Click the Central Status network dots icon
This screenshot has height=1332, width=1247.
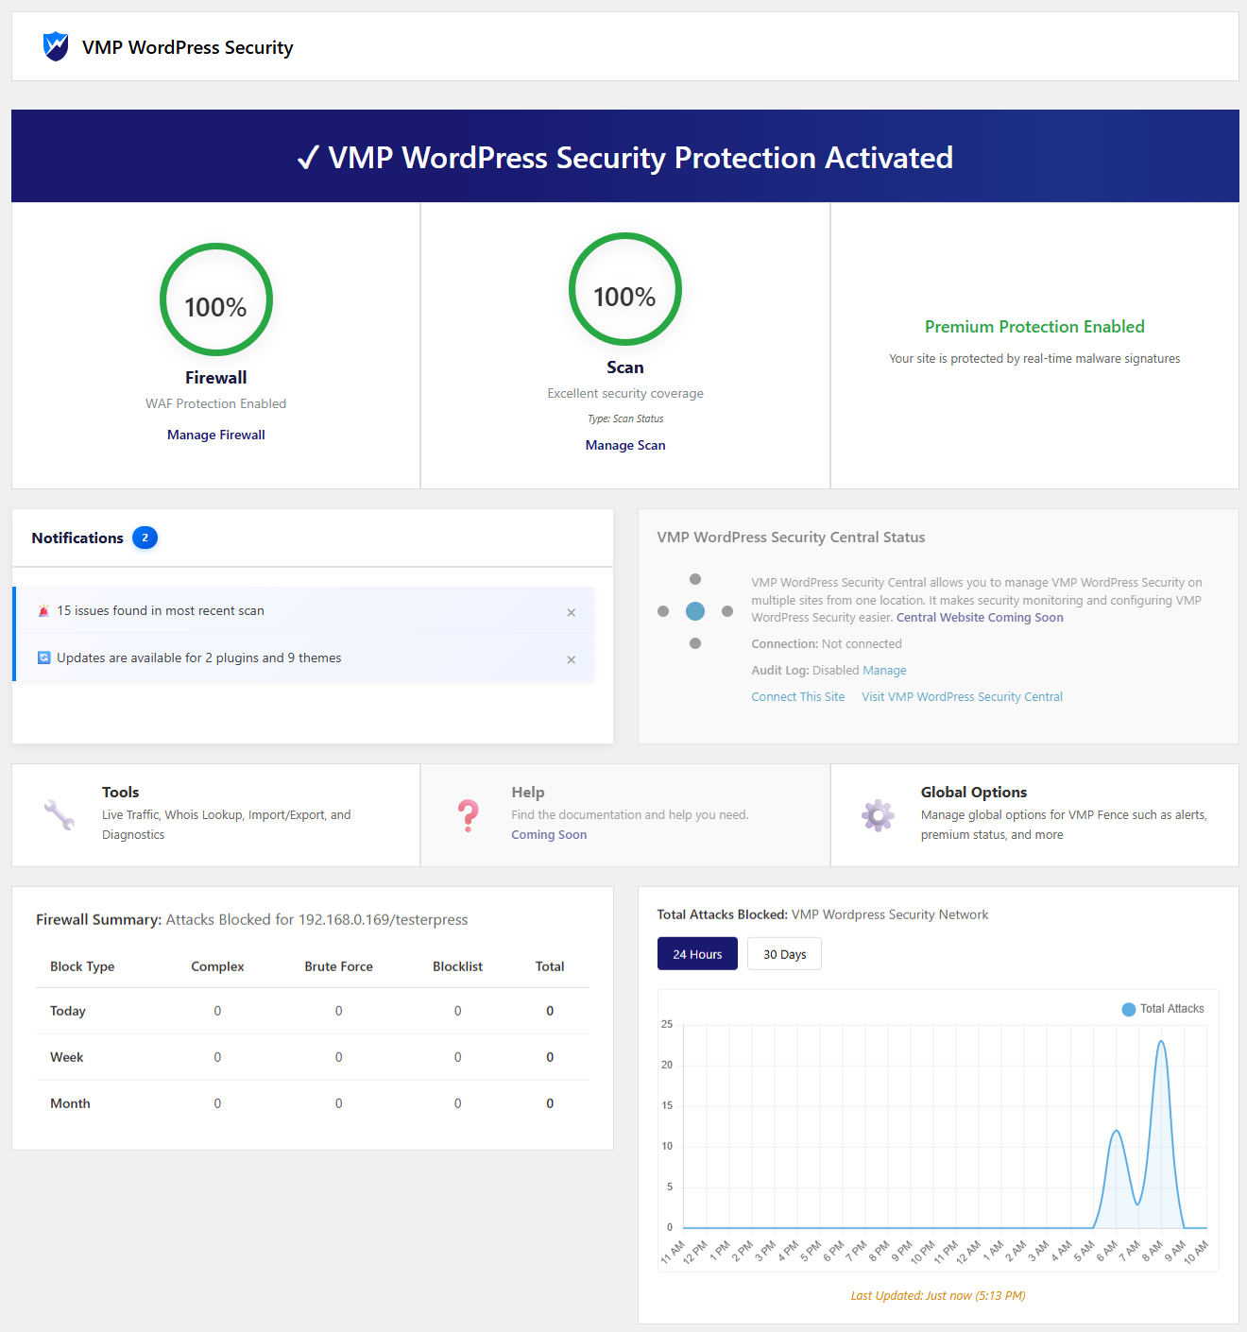pyautogui.click(x=695, y=611)
